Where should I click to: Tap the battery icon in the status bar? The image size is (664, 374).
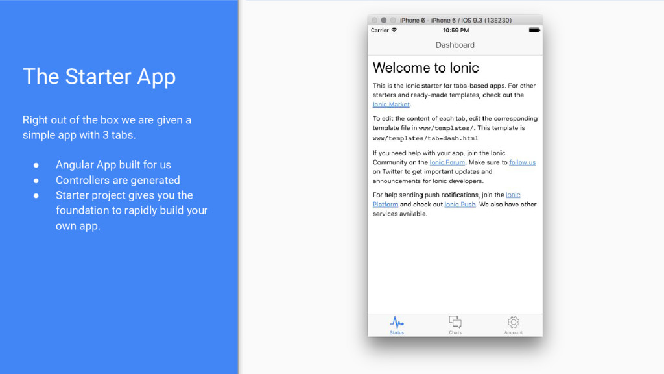coord(534,30)
